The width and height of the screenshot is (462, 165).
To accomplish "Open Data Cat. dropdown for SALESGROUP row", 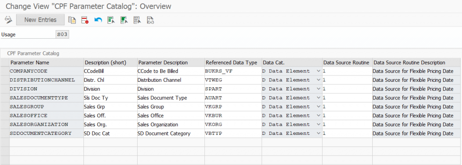I will pyautogui.click(x=318, y=107).
